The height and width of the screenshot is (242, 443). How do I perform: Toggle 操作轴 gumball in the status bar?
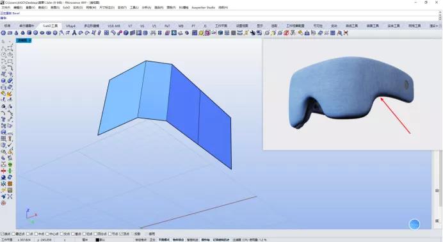[x=205, y=239]
